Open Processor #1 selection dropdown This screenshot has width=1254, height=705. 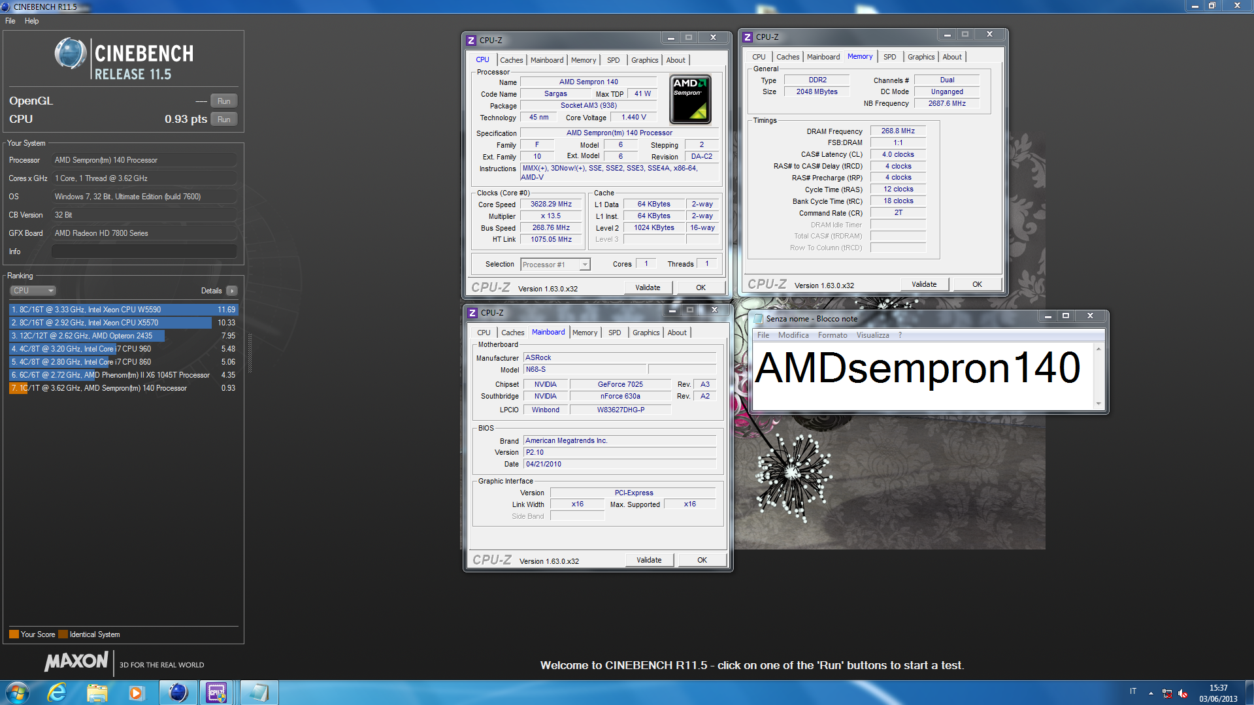(x=555, y=265)
